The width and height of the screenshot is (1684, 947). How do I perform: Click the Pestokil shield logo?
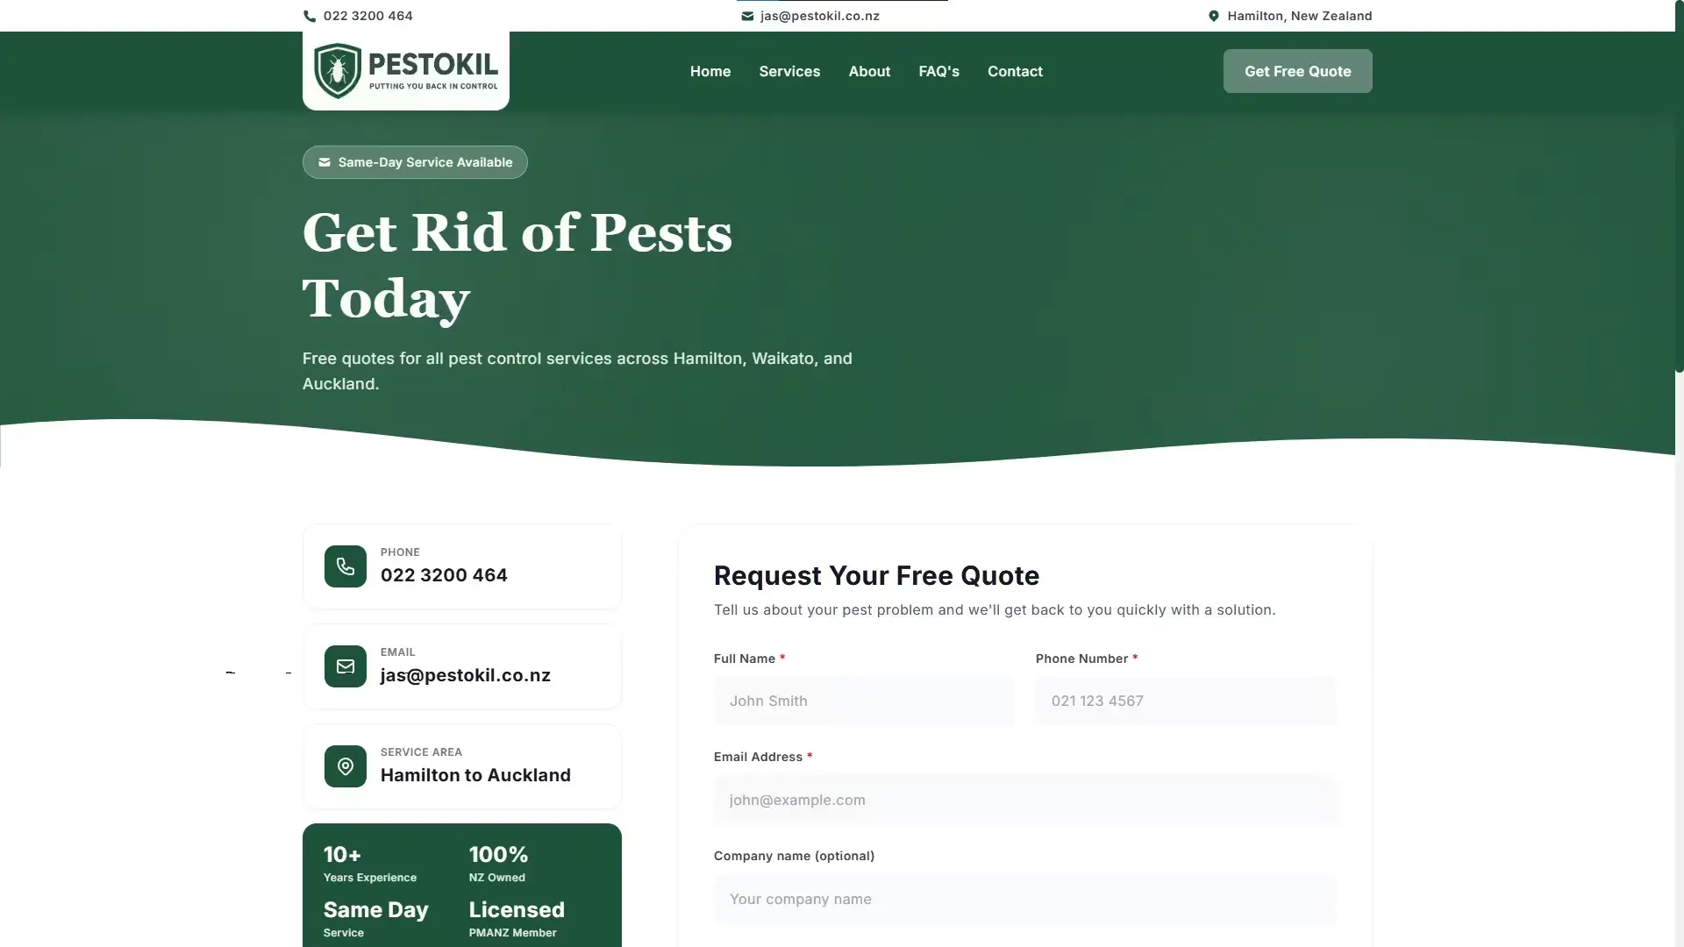[x=338, y=71]
